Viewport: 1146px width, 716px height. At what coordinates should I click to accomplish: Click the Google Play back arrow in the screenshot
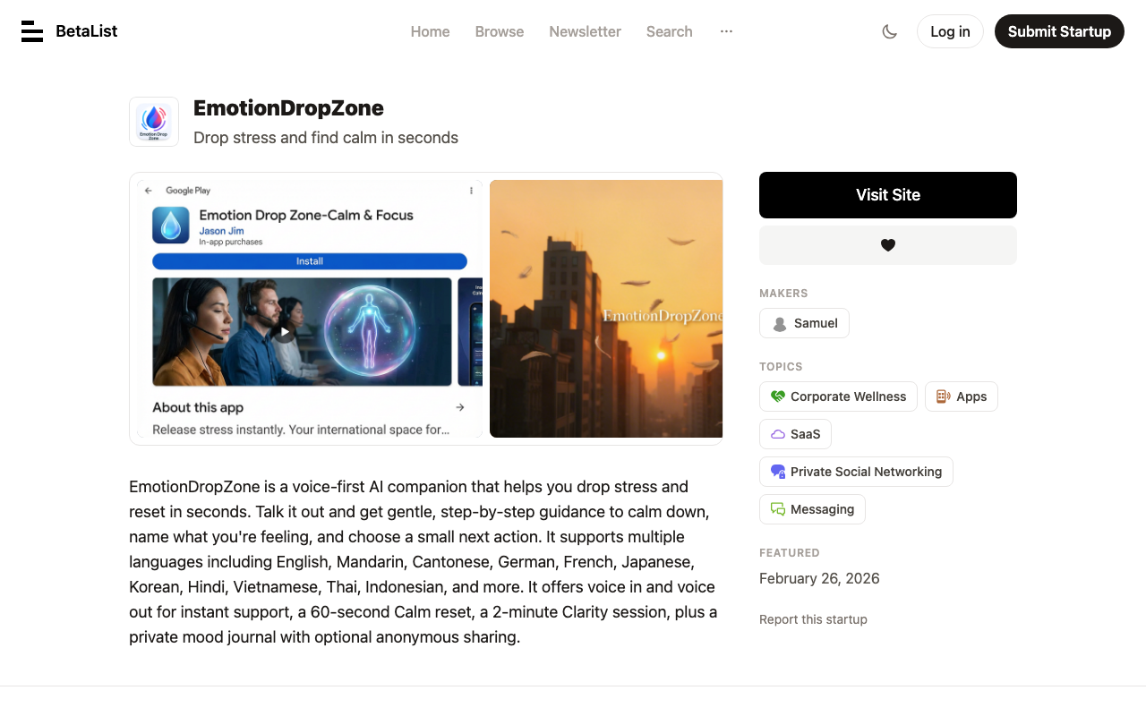click(149, 191)
